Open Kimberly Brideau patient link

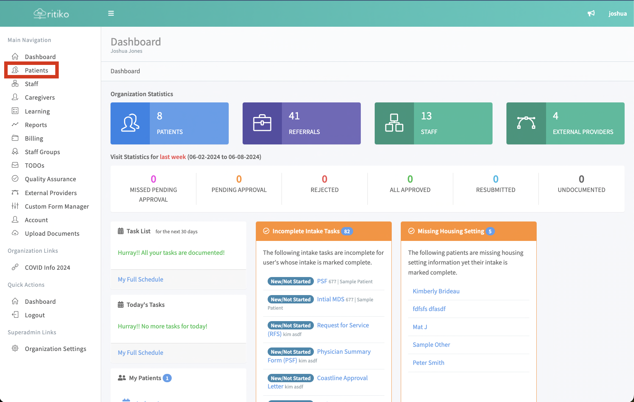(x=436, y=291)
